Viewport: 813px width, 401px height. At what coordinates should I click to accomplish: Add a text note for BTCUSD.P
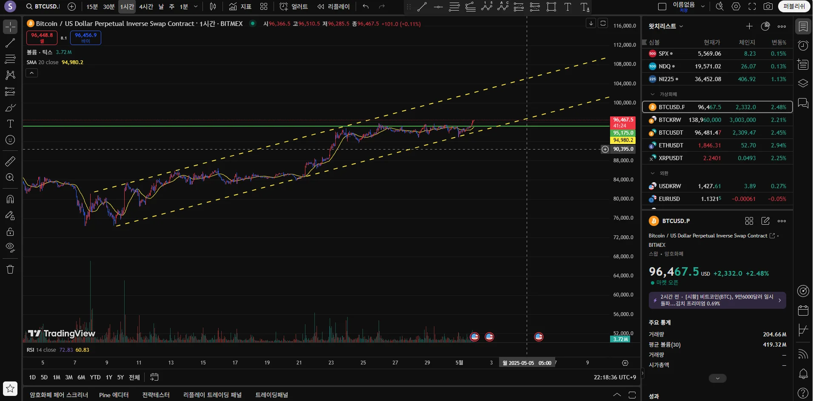[765, 221]
